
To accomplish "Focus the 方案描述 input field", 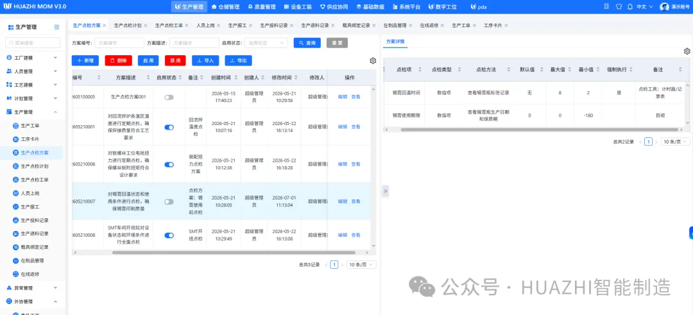I will point(194,43).
